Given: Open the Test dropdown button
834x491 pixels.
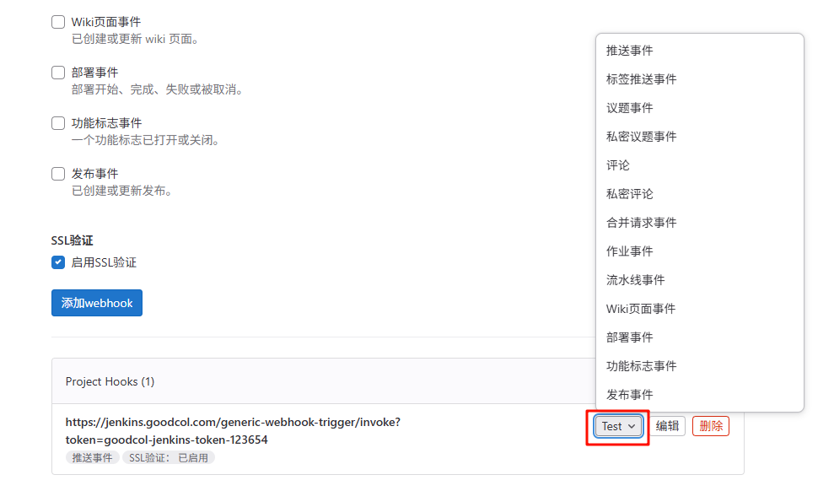Looking at the screenshot, I should 618,426.
